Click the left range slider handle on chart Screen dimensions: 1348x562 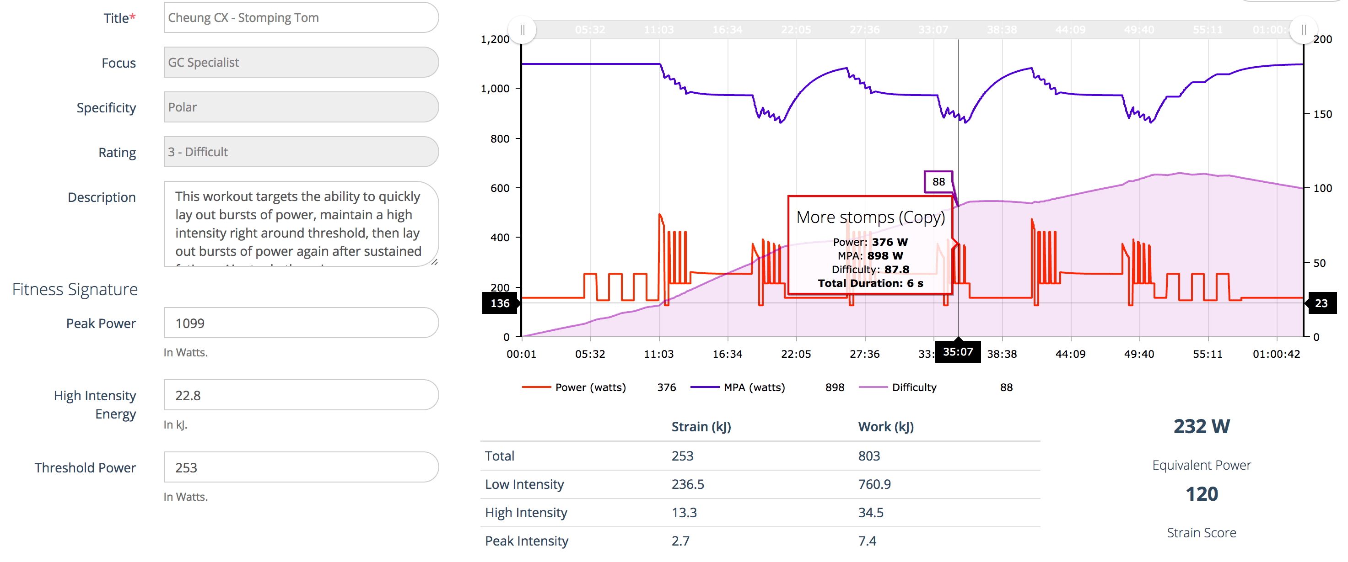(x=522, y=30)
